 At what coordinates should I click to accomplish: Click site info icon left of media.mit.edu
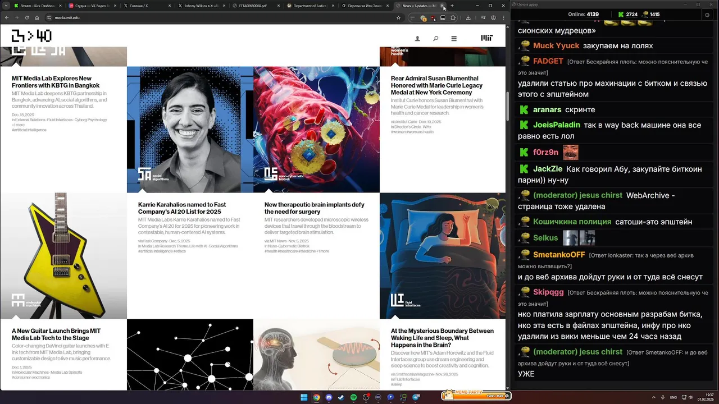tap(49, 17)
